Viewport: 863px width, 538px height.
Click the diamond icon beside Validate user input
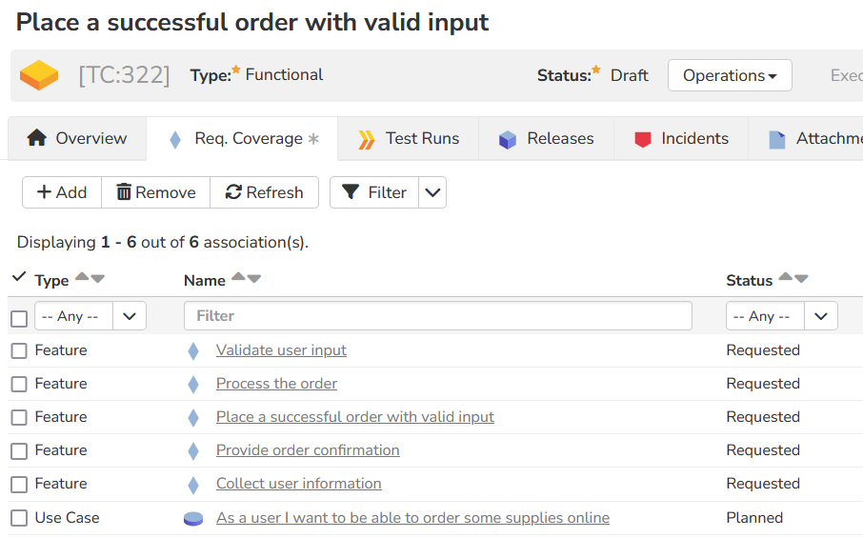[193, 351]
